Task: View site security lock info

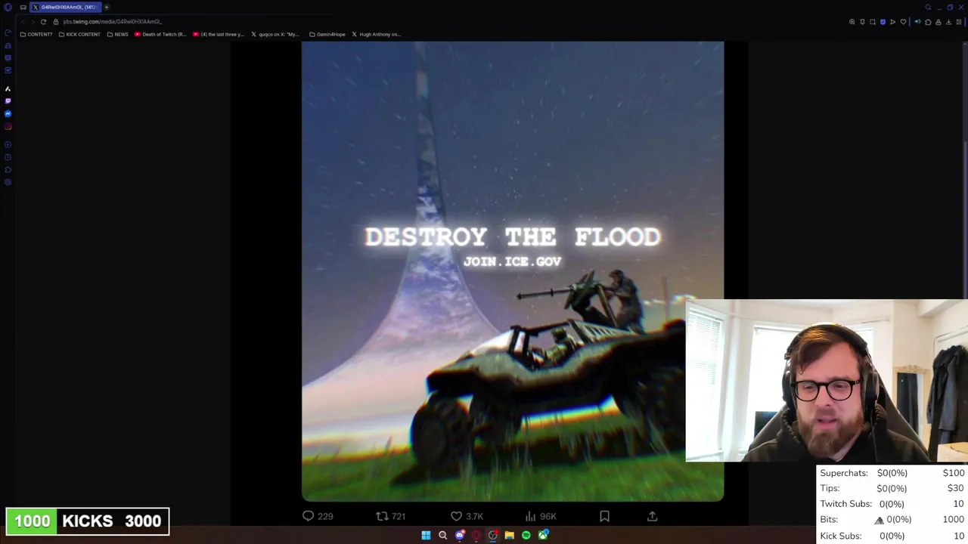Action: point(56,22)
